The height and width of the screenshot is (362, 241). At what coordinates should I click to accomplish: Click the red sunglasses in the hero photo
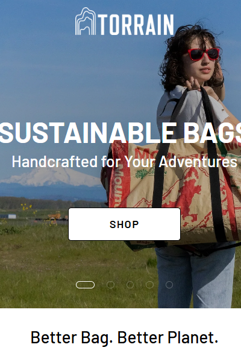pos(204,54)
